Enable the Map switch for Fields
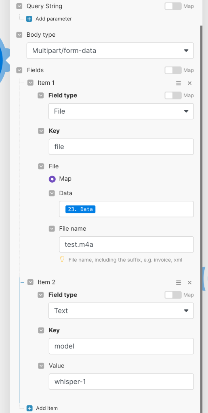 click(x=173, y=70)
